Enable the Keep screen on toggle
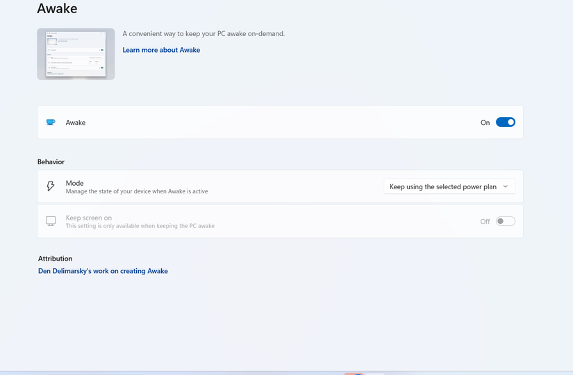This screenshot has width=573, height=375. [x=506, y=221]
